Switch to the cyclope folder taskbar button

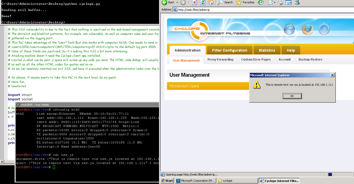point(237,181)
